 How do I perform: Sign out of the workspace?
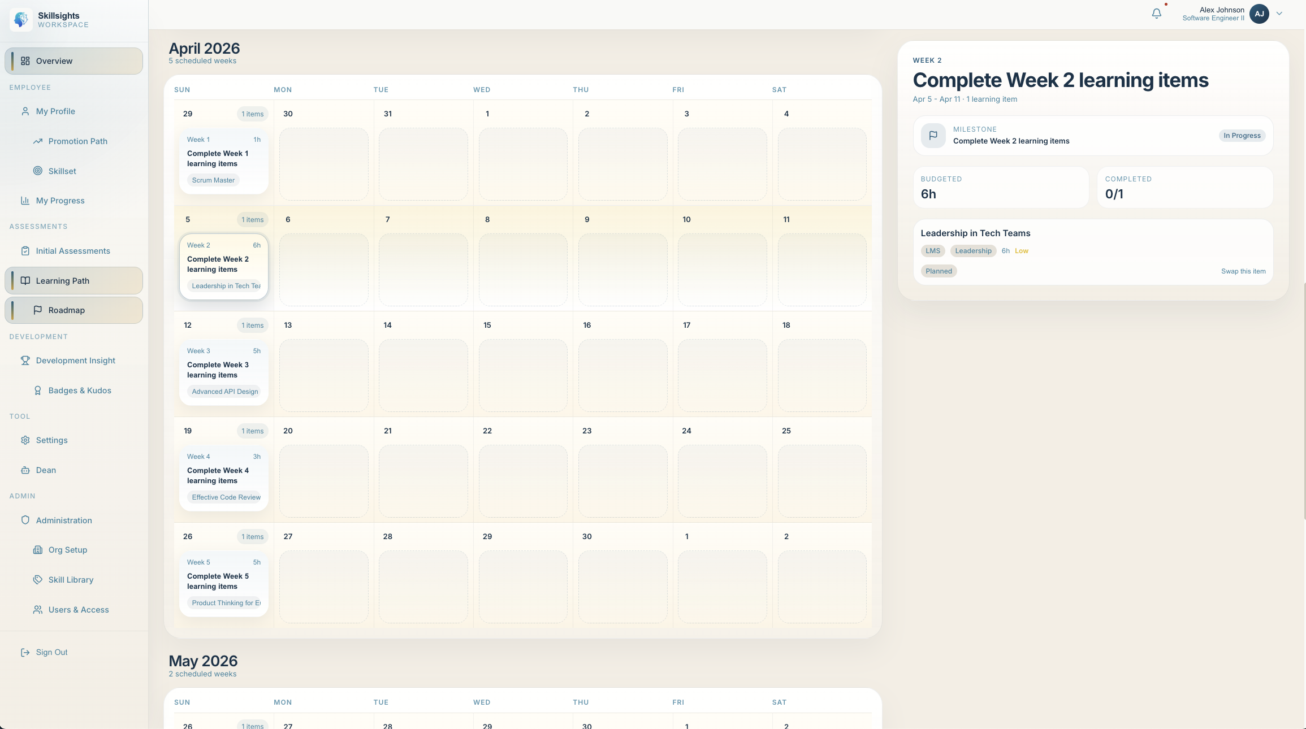[x=51, y=652]
